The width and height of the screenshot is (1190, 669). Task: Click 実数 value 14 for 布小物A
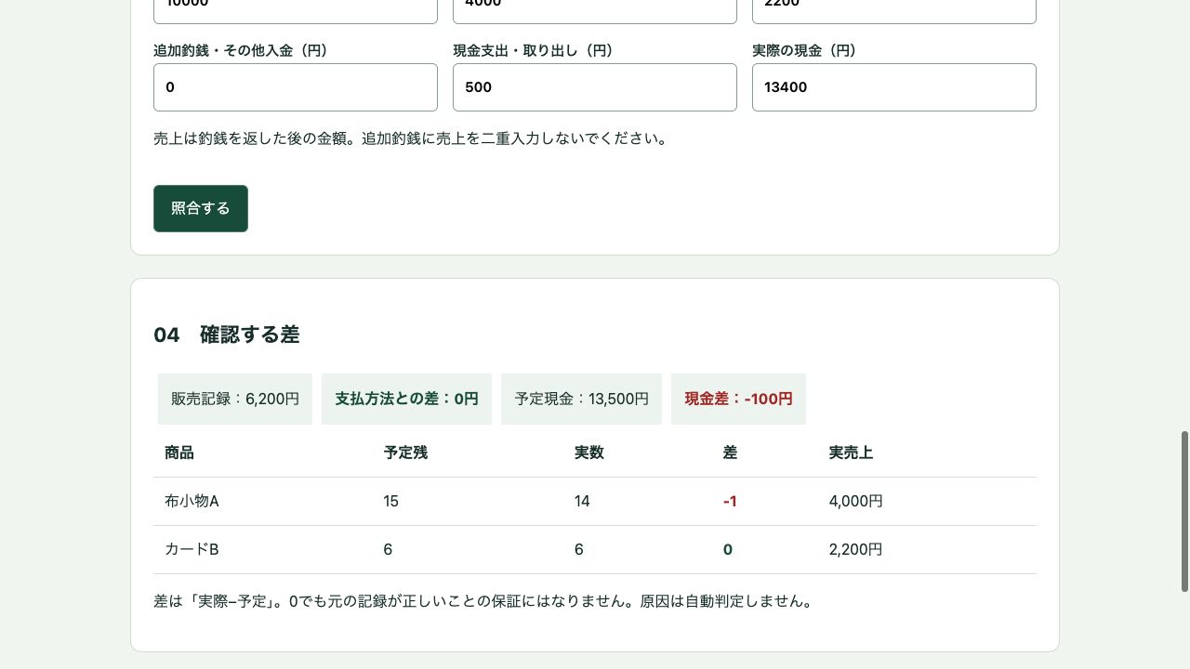(x=582, y=501)
